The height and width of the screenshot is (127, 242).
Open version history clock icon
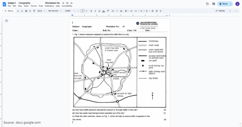coord(207,4)
